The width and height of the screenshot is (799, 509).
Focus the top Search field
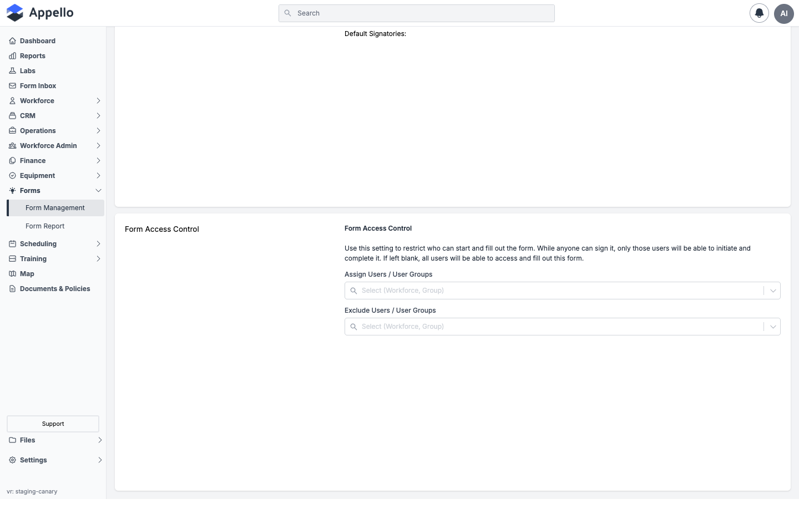[417, 13]
